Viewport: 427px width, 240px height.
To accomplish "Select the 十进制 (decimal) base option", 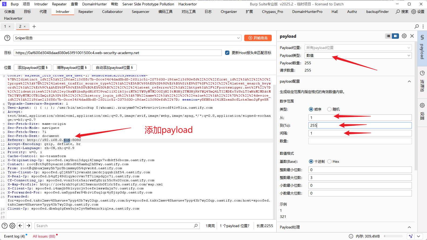I will (311, 161).
